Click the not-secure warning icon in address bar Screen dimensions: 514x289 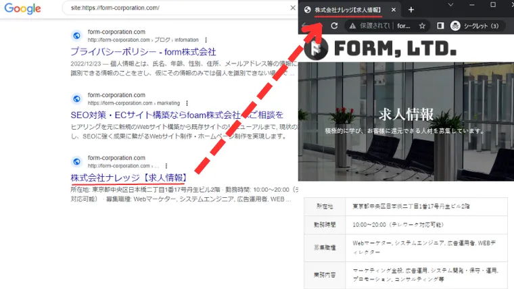352,26
